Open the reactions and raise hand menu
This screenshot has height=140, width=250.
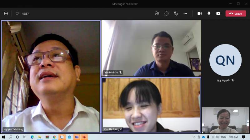pyautogui.click(x=176, y=13)
